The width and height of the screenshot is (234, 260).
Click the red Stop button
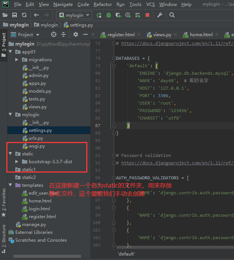pyautogui.click(x=147, y=15)
